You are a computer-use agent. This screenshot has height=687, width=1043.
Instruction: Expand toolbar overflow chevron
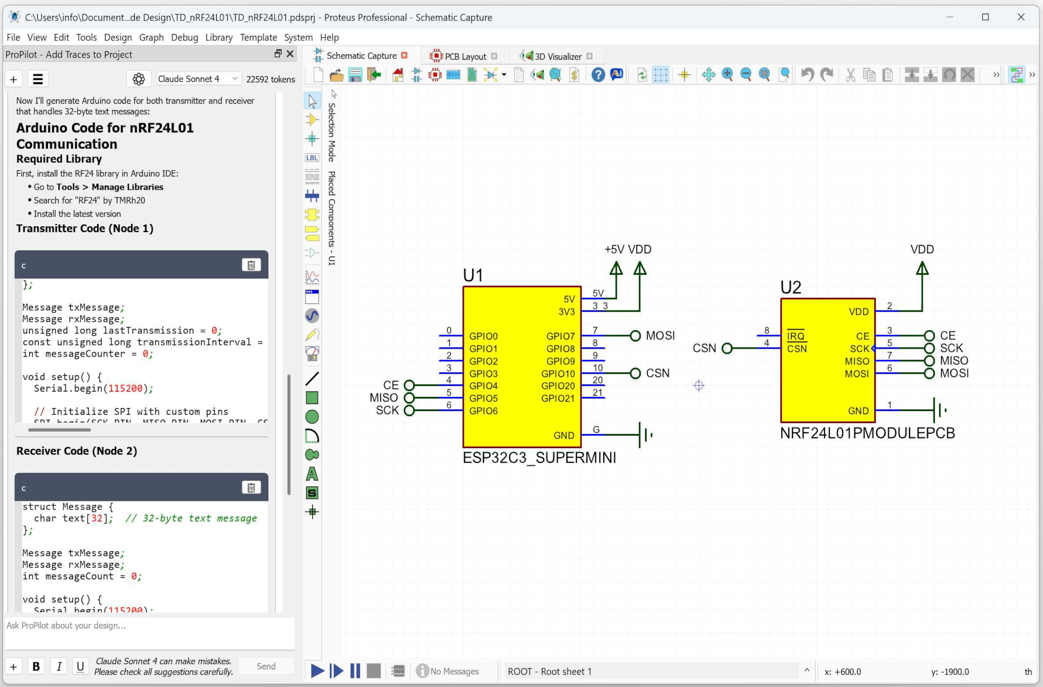(x=996, y=74)
